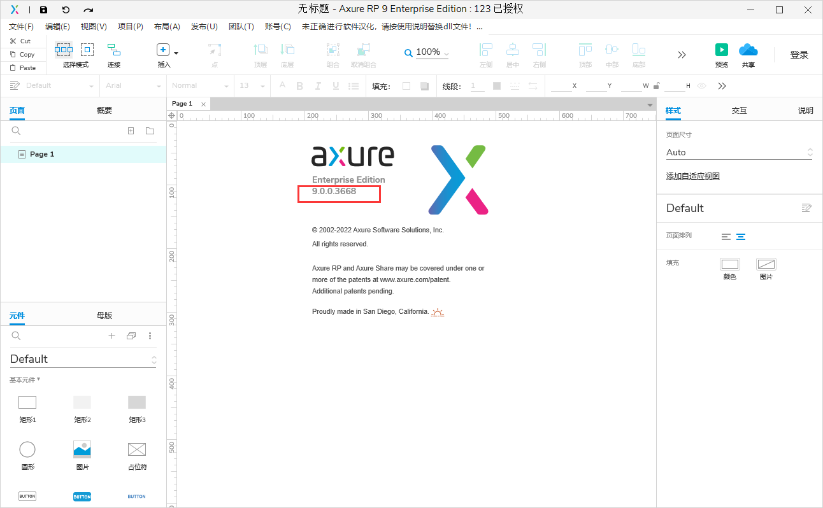Click the 登录 button
Viewport: 823px width, 508px height.
(799, 55)
